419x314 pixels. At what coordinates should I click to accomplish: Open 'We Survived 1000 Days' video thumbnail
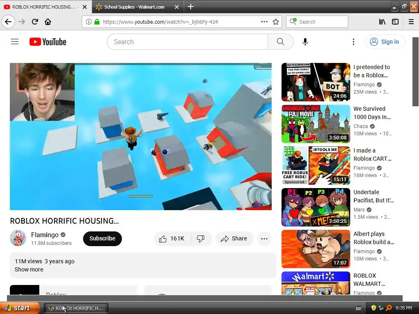point(316,124)
